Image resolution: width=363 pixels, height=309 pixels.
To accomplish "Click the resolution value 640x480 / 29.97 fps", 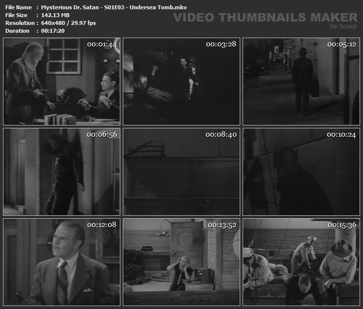I will pyautogui.click(x=68, y=23).
